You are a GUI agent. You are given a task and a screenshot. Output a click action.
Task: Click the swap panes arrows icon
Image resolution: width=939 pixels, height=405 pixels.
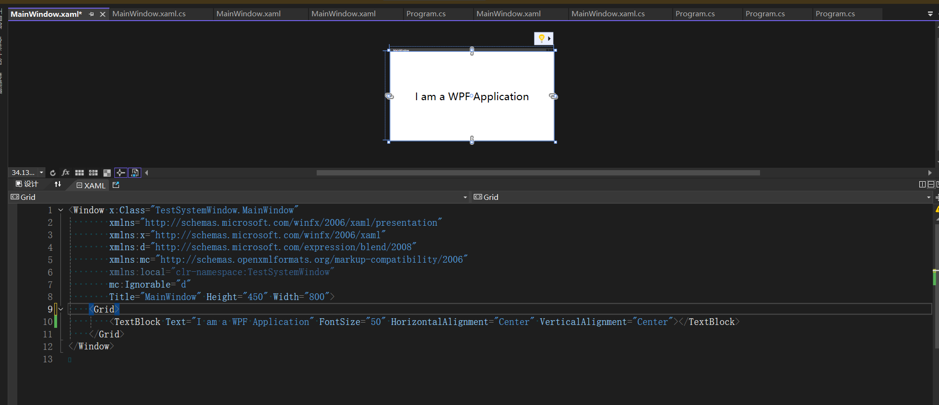[58, 185]
